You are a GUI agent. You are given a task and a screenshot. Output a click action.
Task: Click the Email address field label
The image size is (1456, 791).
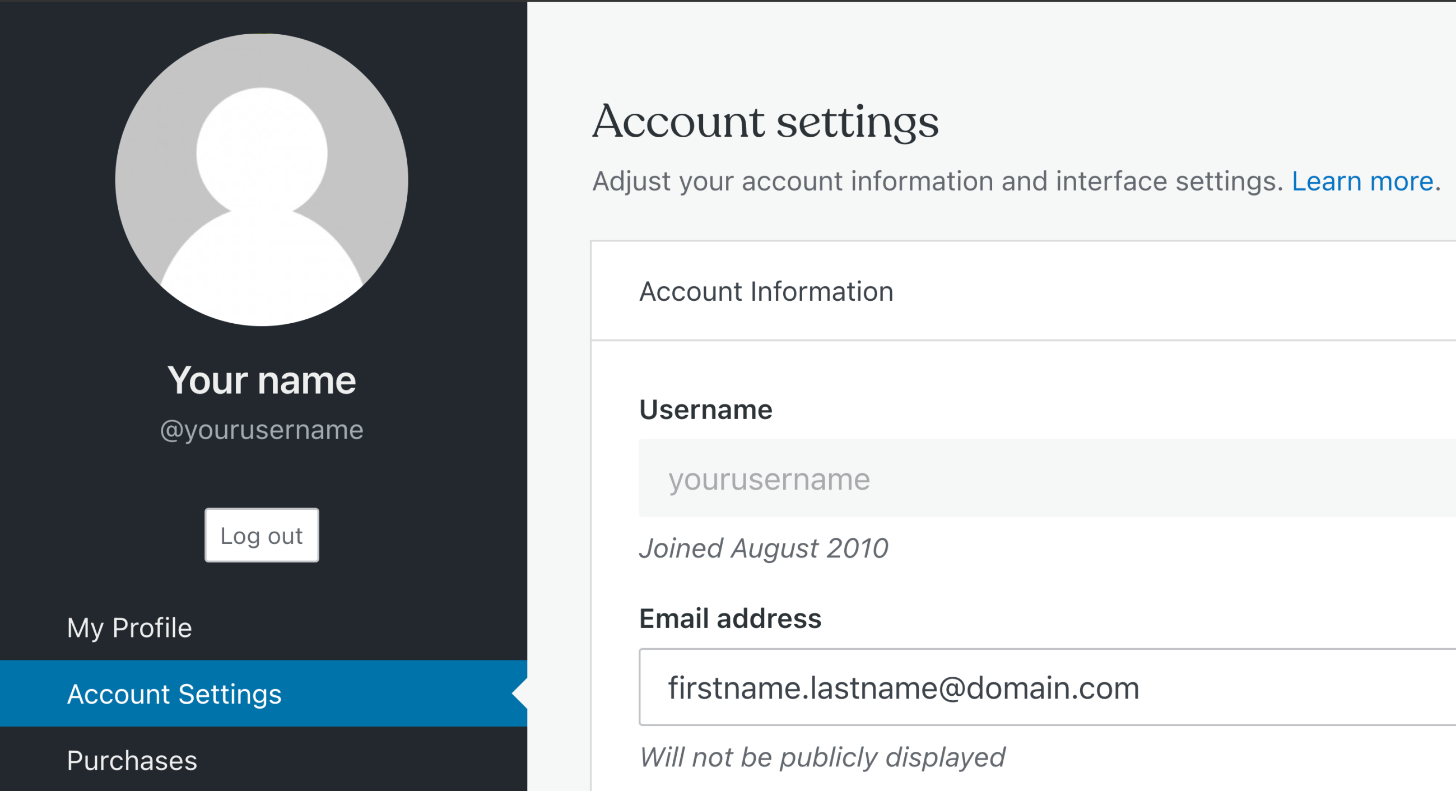click(730, 618)
